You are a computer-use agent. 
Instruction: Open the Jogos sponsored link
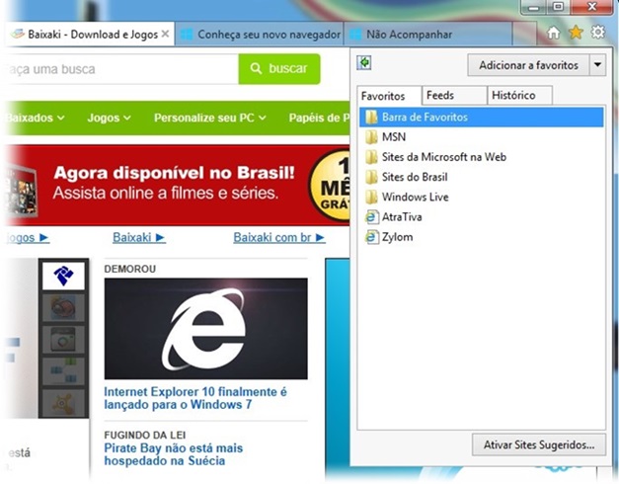pos(28,237)
